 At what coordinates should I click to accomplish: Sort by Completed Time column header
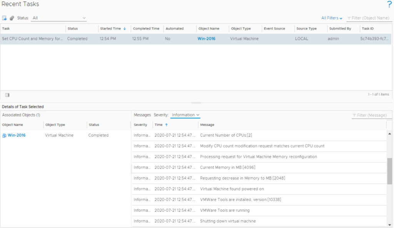(x=146, y=28)
